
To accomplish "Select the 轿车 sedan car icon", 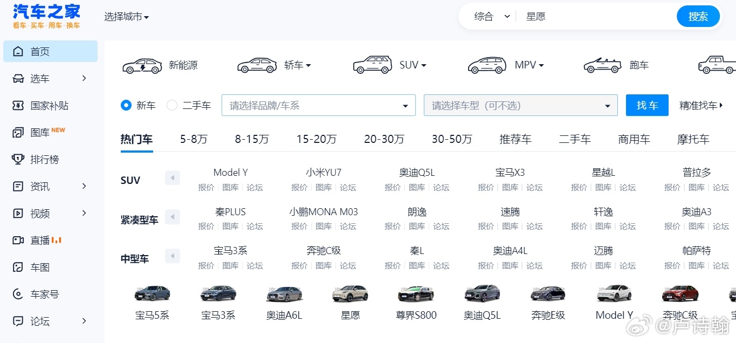I will click(257, 65).
